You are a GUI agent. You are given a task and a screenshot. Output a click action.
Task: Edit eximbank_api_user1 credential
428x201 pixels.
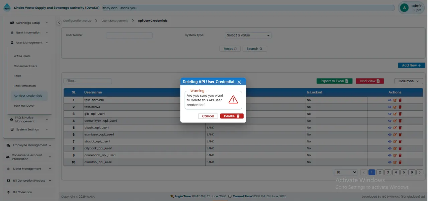395,134
